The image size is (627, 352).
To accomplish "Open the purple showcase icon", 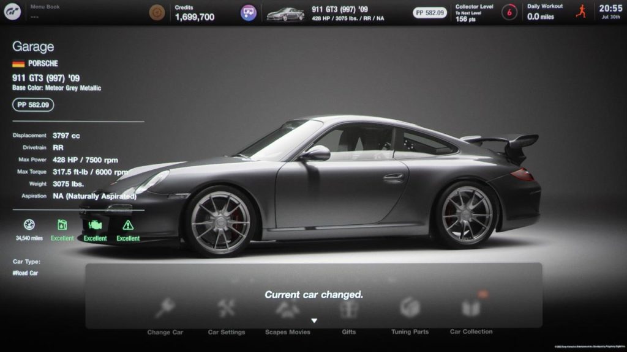I will point(249,13).
